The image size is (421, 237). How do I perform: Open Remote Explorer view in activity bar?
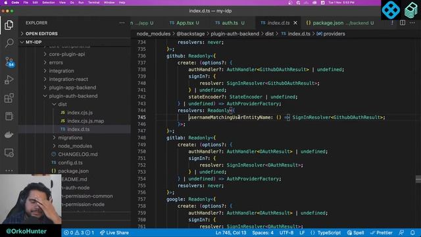[9, 153]
